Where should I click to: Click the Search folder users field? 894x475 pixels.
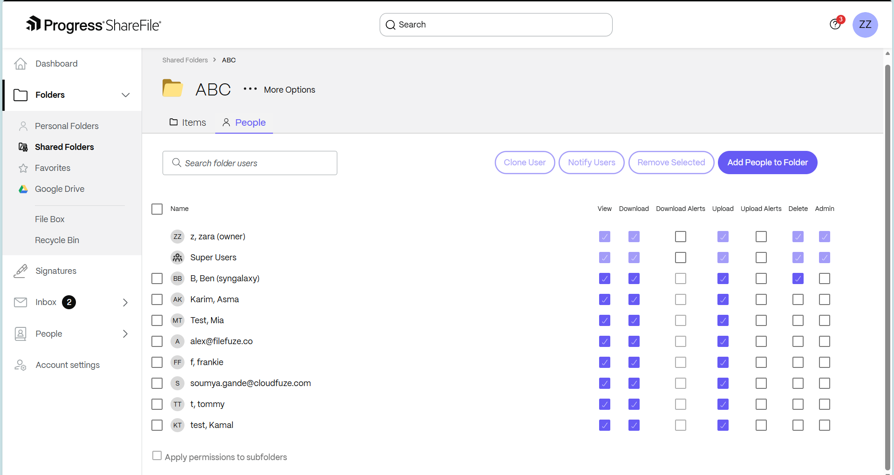[x=250, y=163]
